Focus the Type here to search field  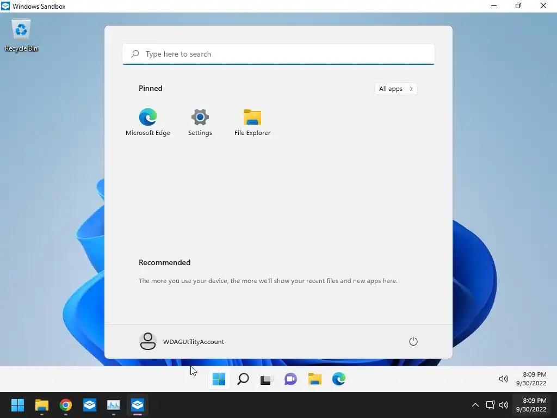click(x=278, y=54)
